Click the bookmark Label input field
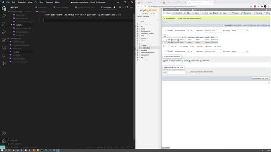271x152 pixels. [x=177, y=73]
